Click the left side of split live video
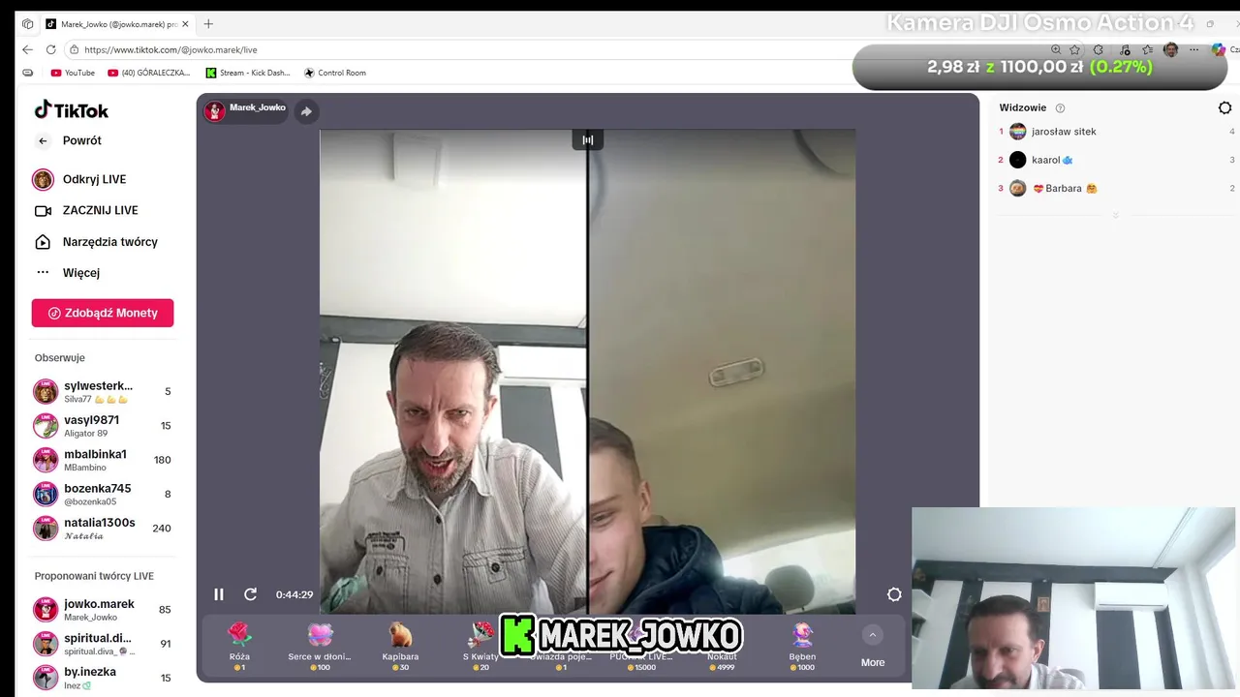The image size is (1240, 697). pos(452,372)
